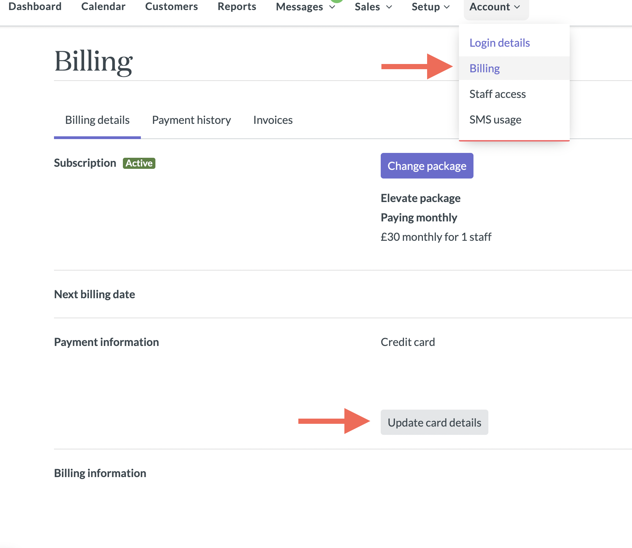Switch to the Payment history tab
The image size is (632, 548).
tap(191, 120)
